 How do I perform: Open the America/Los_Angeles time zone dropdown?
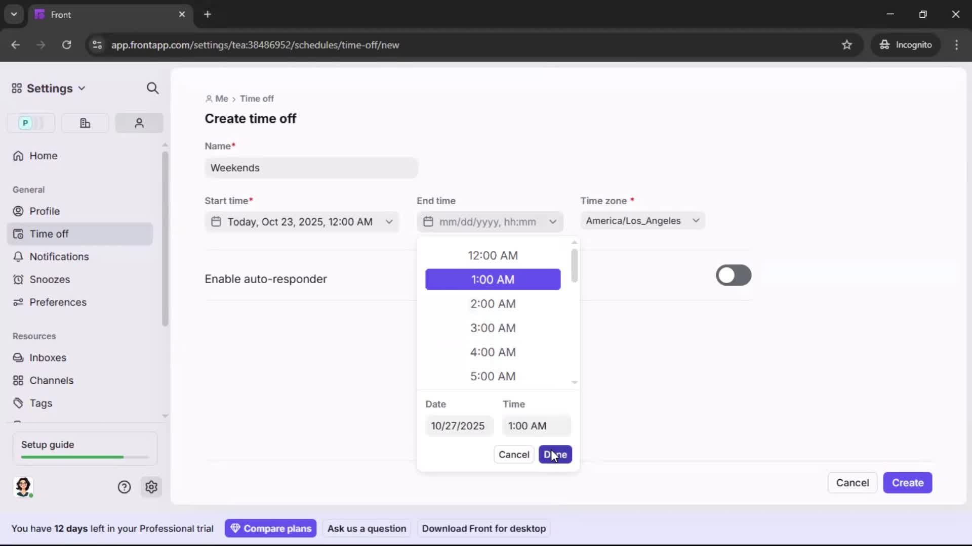click(x=642, y=221)
